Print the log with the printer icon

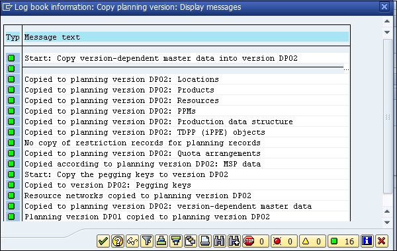(x=205, y=241)
